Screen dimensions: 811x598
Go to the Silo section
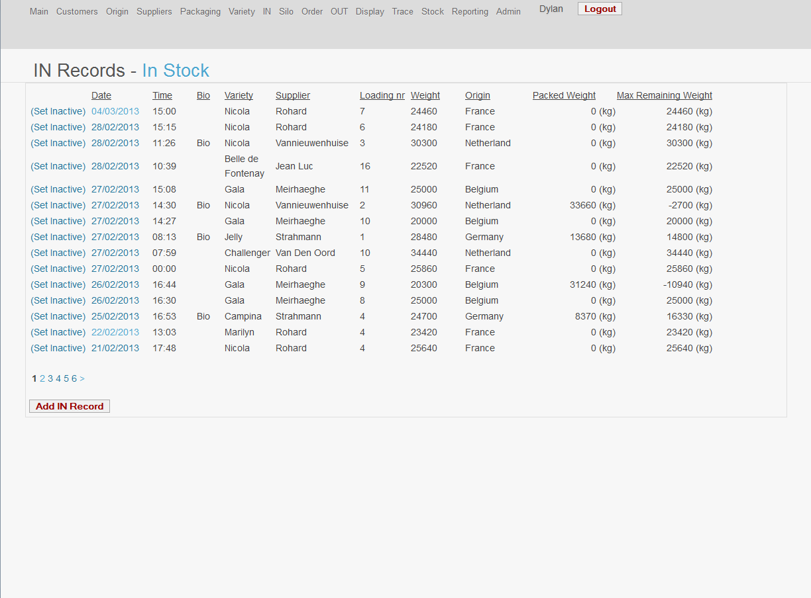coord(286,11)
